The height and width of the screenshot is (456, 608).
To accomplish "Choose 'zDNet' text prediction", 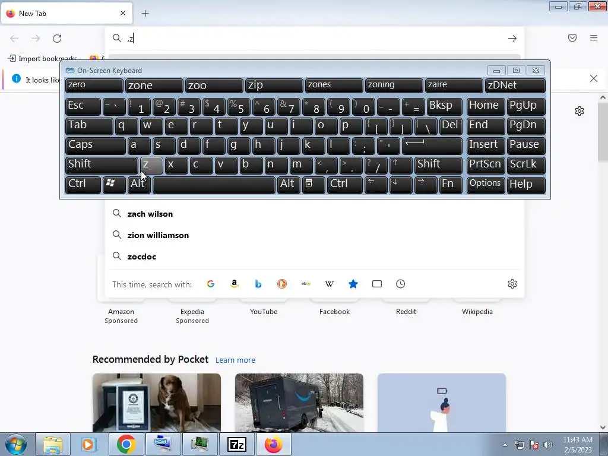I will (x=515, y=85).
